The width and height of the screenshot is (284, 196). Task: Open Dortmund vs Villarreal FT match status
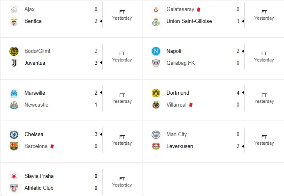[x=264, y=98]
